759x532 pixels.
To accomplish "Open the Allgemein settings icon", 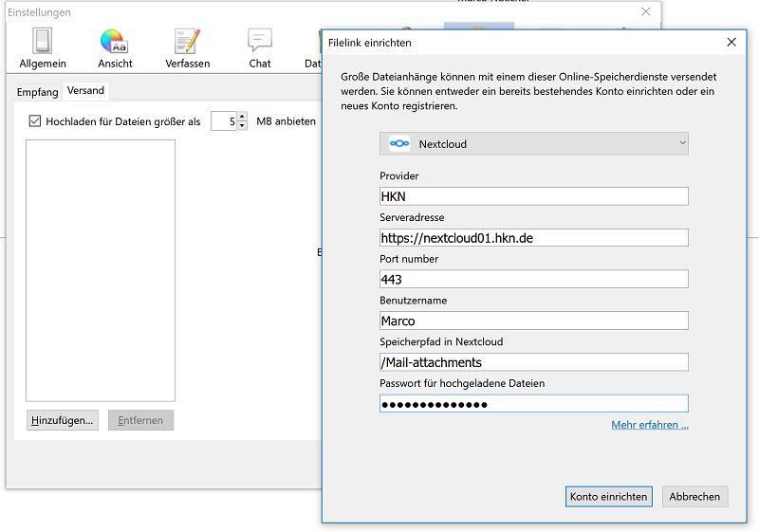I will [43, 48].
